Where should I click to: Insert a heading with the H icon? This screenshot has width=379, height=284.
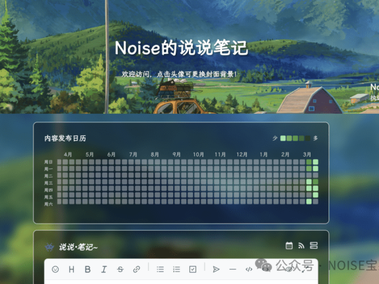(x=72, y=269)
